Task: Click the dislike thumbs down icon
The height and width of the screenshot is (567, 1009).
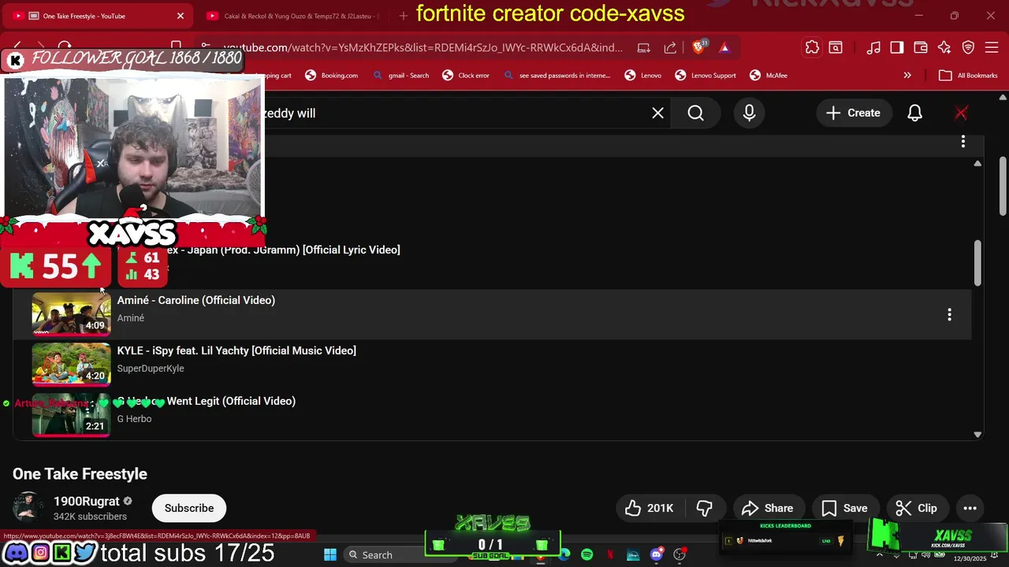Action: point(706,508)
